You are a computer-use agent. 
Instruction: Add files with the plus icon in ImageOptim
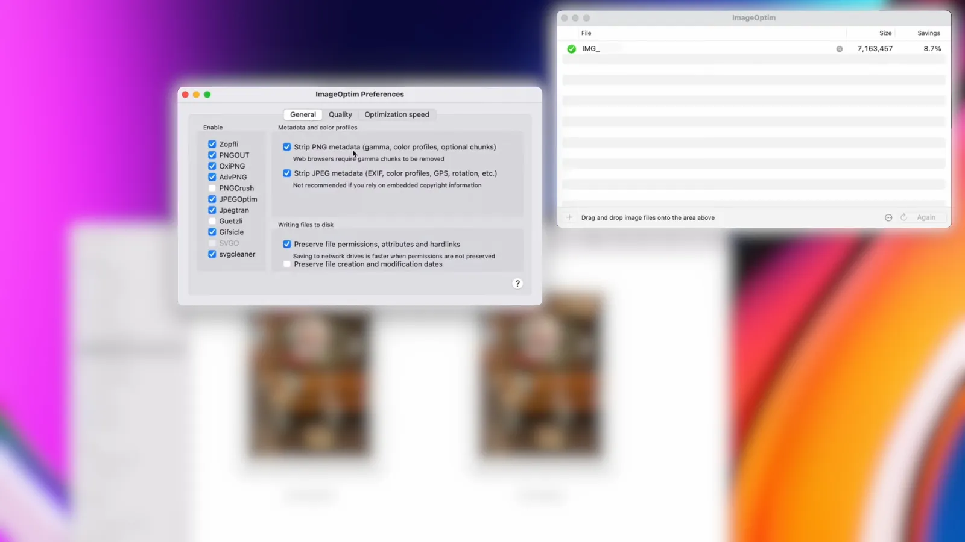[569, 217]
